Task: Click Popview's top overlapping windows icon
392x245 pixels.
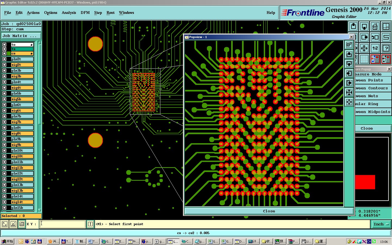Action: coord(349,45)
